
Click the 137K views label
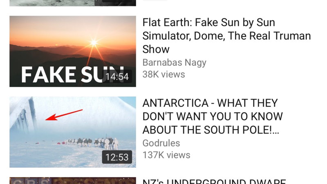pos(166,155)
